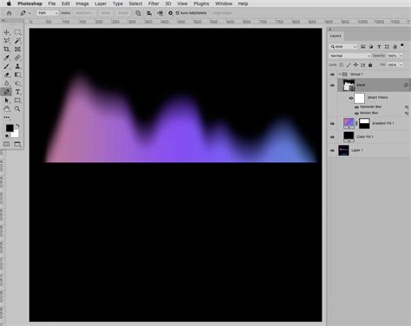
Task: Collapse Group 1 folder arrow
Action: pyautogui.click(x=340, y=75)
